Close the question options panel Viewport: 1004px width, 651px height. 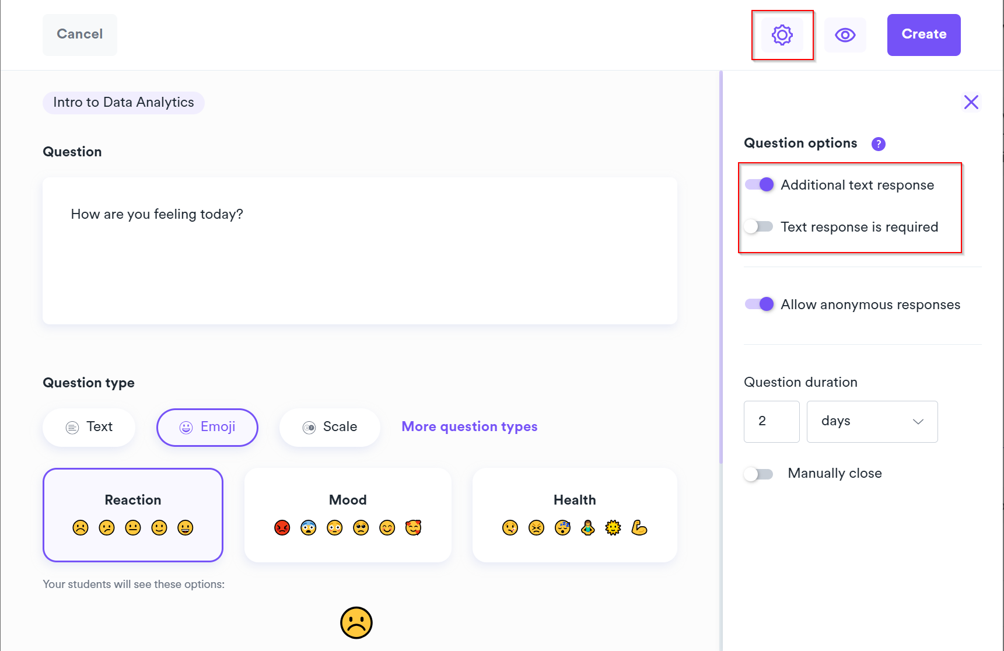coord(971,102)
